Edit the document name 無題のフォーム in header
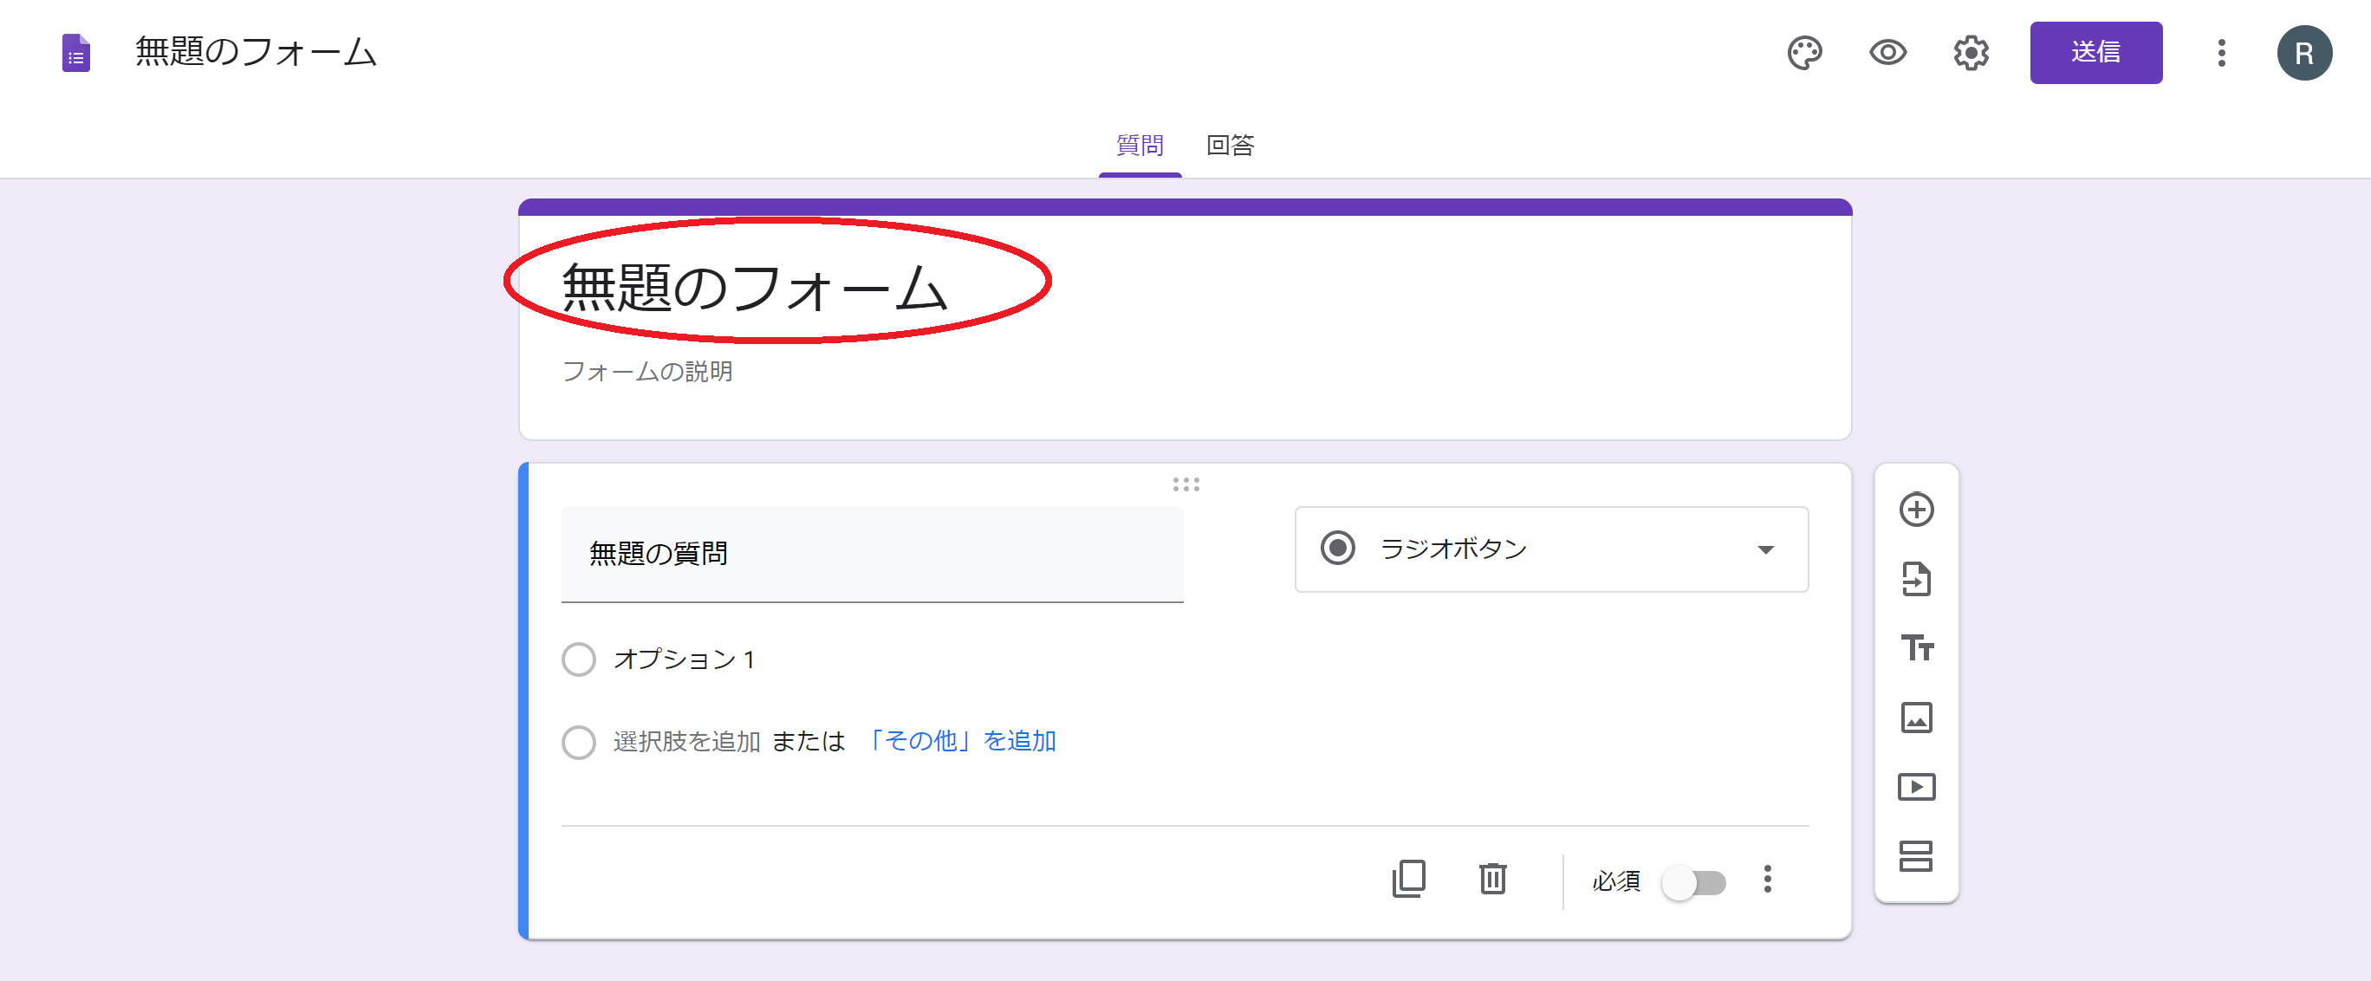Viewport: 2371px width, 981px height. pyautogui.click(x=256, y=51)
